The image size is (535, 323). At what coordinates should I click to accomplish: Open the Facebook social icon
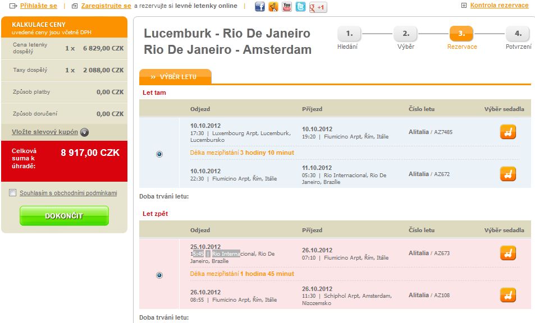260,7
